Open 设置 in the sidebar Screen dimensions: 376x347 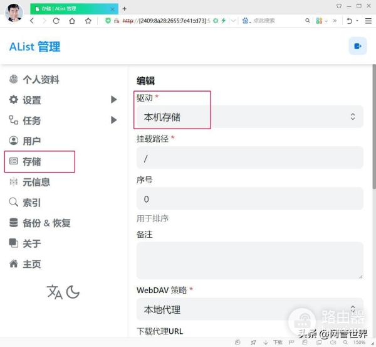point(25,100)
